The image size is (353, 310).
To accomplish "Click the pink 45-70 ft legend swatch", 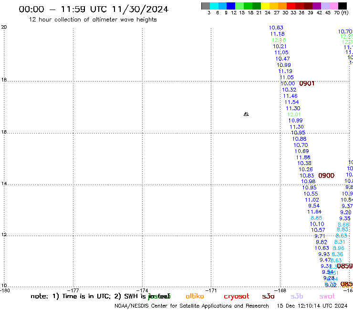I will click(334, 6).
